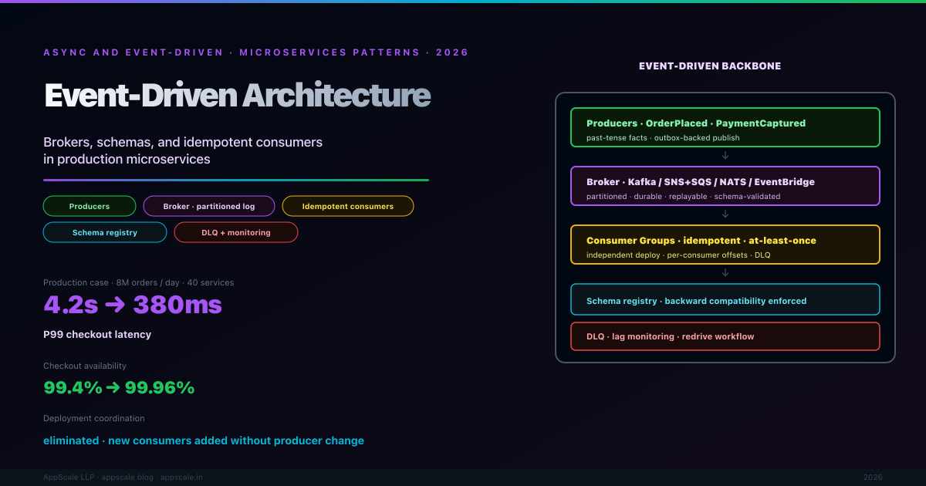926x486 pixels.
Task: Click the 99.4% → 99.96% availability stat
Action: click(119, 388)
